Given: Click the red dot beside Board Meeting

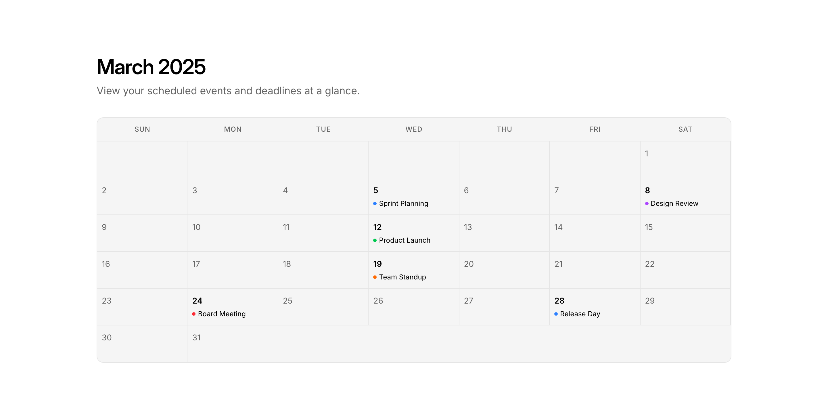Looking at the screenshot, I should point(194,314).
